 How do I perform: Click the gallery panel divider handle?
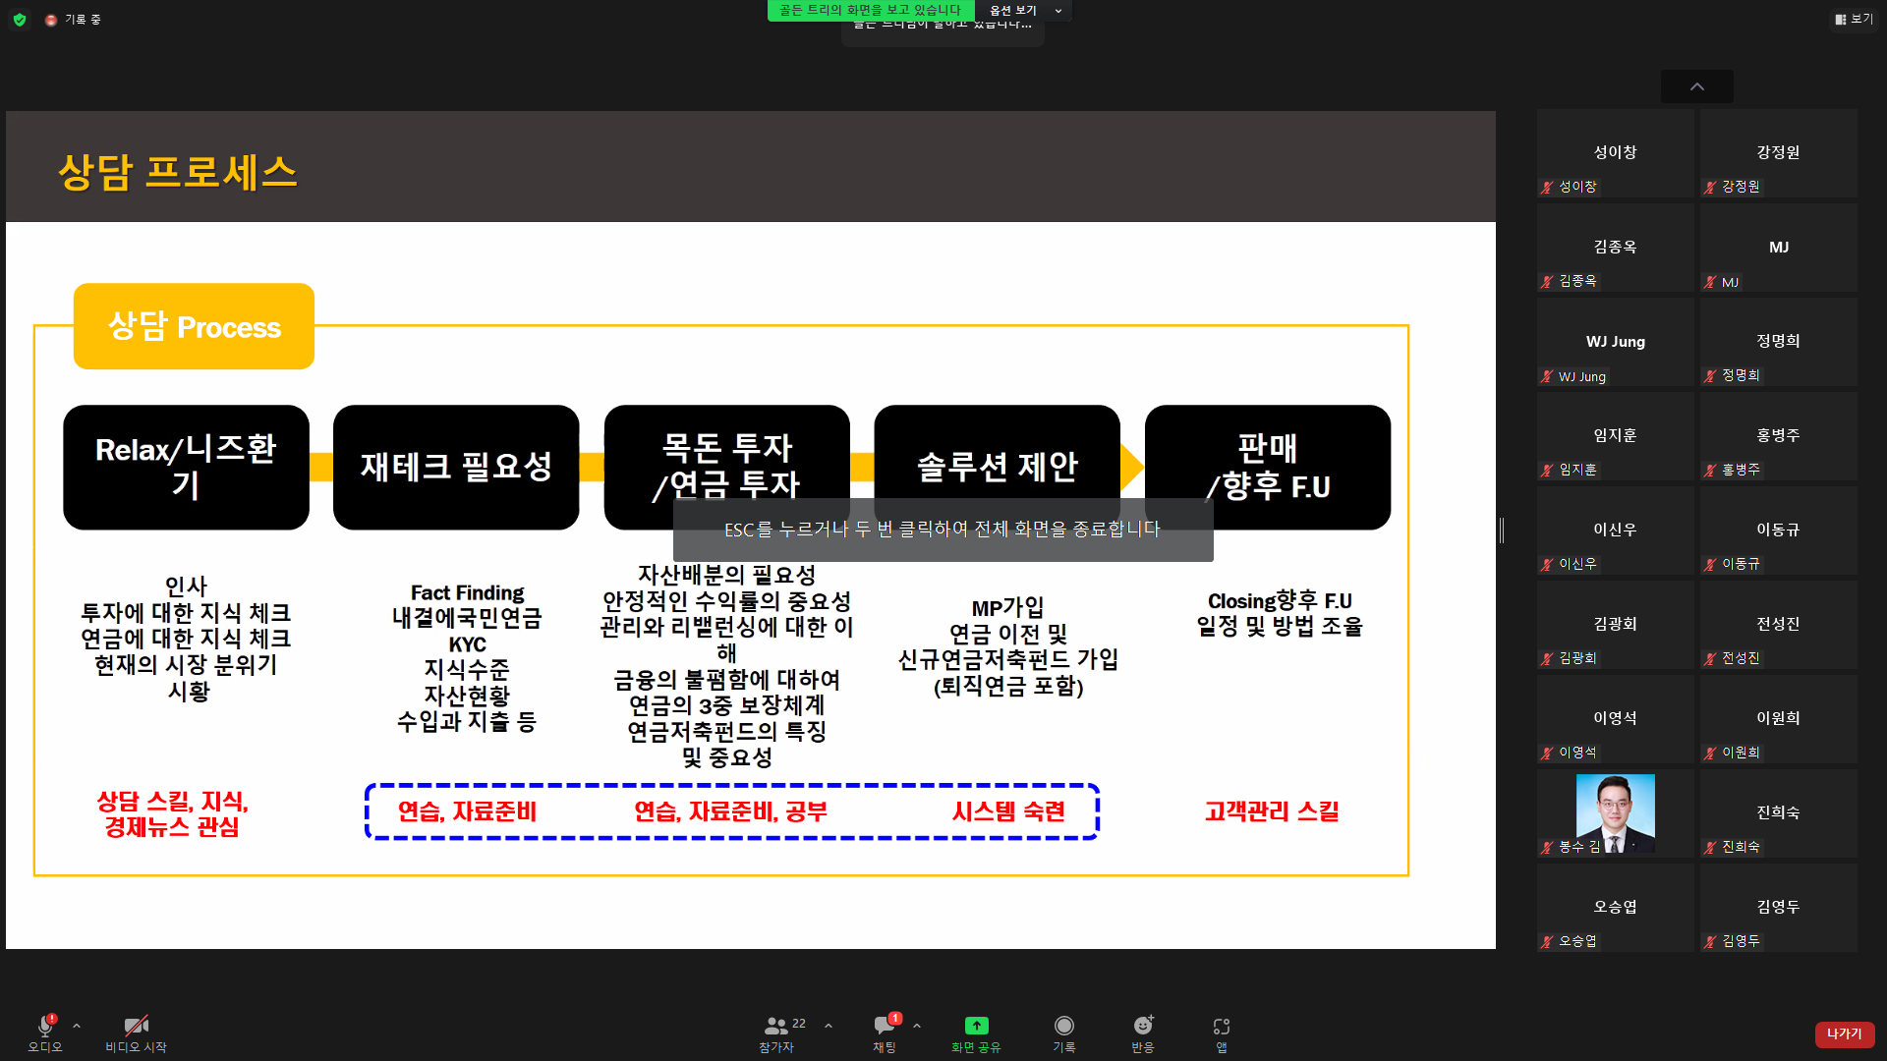click(1502, 530)
